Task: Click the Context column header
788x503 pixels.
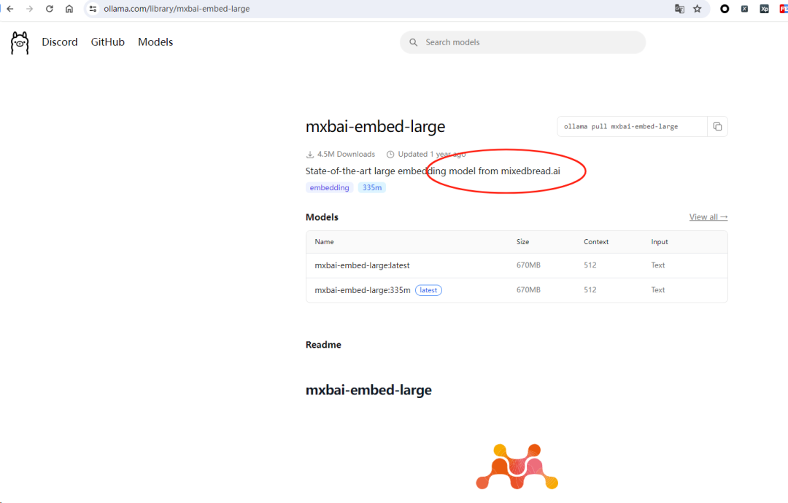Action: (596, 241)
